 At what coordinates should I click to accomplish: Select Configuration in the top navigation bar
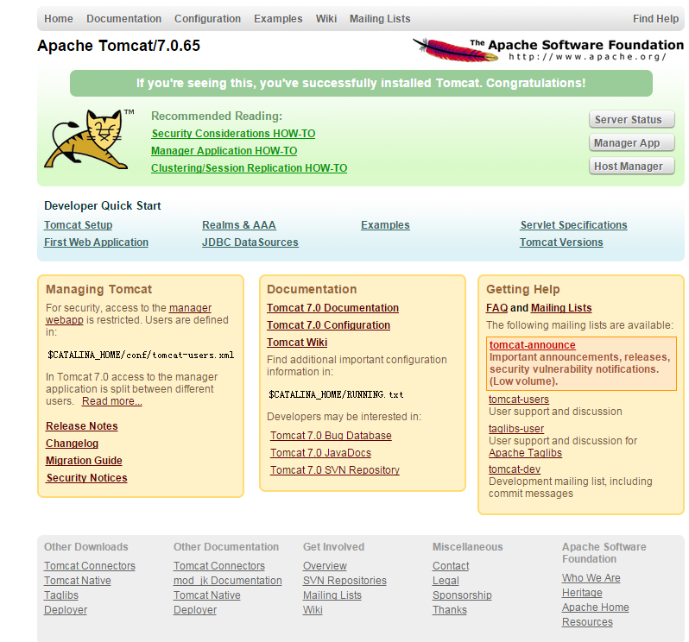coord(207,19)
